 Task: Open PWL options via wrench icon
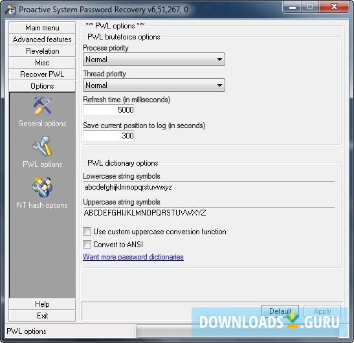pos(42,146)
